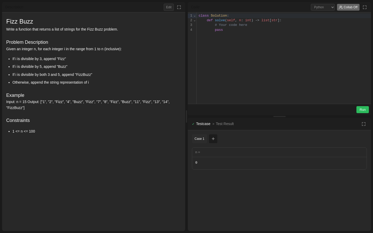
Task: Click the n input field containing 0
Action: [279, 163]
